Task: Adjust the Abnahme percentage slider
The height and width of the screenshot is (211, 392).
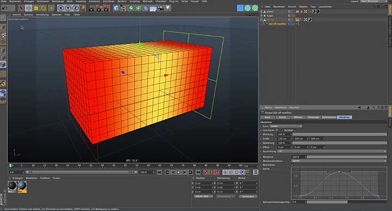Action: (x=347, y=157)
